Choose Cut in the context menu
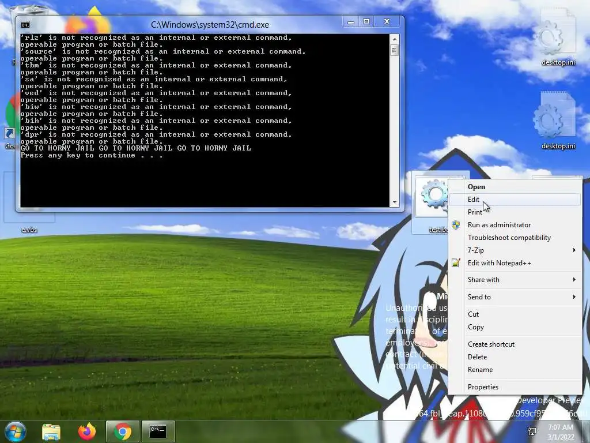This screenshot has height=443, width=590. pos(515,314)
